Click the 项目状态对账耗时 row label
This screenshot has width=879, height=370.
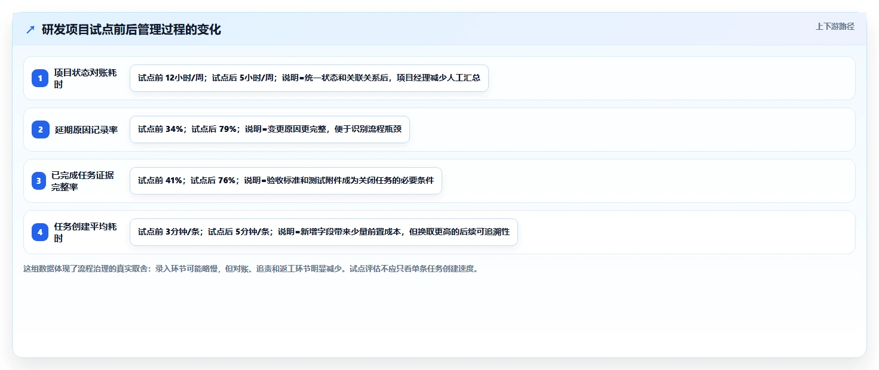[85, 78]
